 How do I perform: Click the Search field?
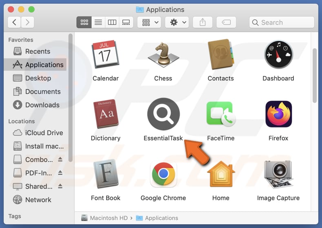282,22
